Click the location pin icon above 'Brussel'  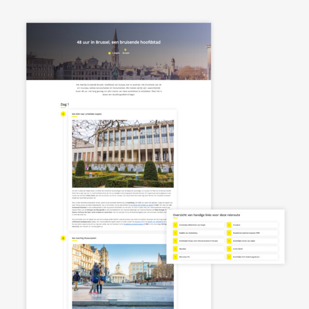point(126,50)
